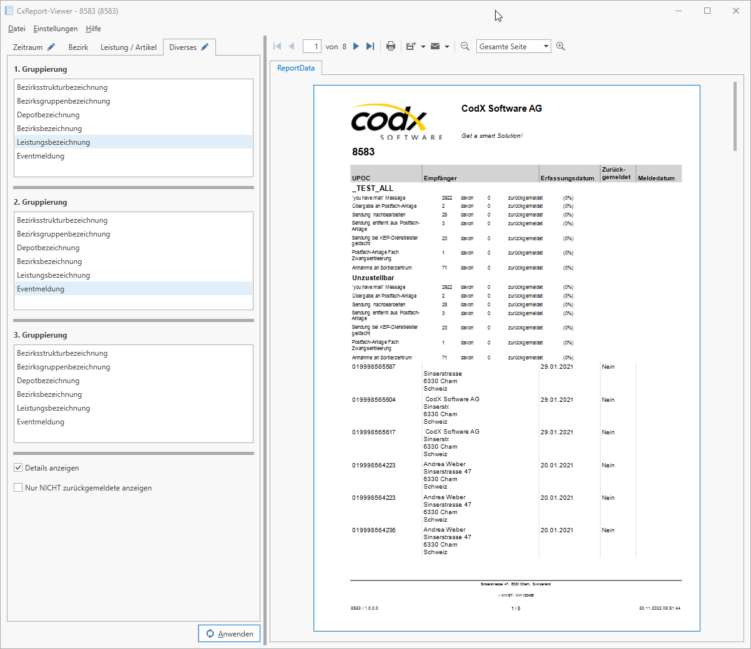Zoom out of the report view
751x649 pixels.
coord(465,46)
